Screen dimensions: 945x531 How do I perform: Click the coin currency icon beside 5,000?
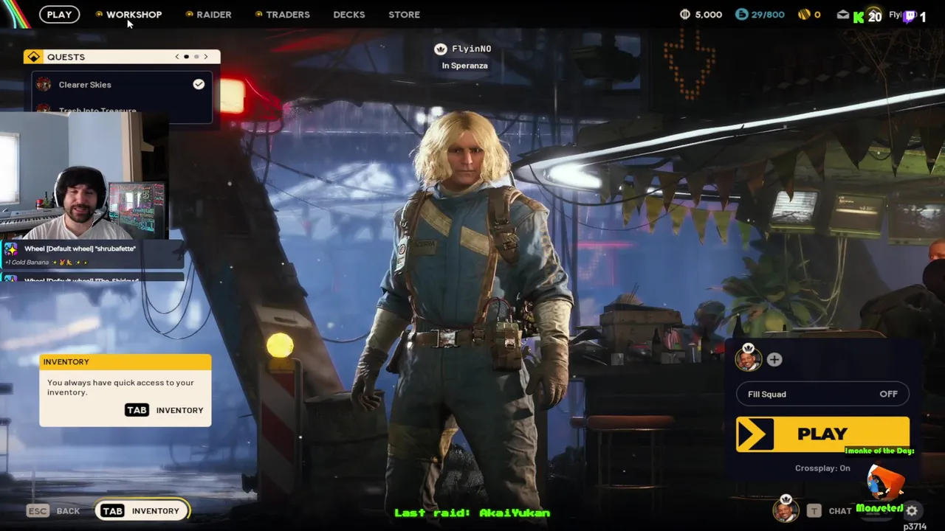click(685, 14)
